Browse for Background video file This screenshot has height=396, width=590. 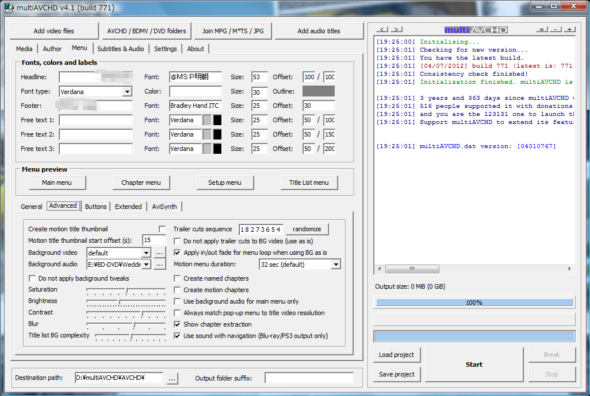point(159,253)
